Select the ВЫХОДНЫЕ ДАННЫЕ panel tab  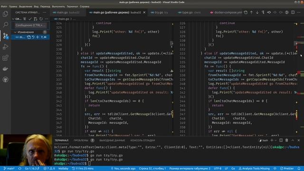tap(112, 141)
